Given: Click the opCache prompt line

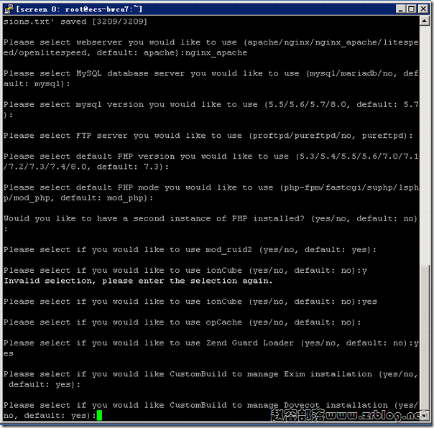Looking at the screenshot, I should [182, 322].
